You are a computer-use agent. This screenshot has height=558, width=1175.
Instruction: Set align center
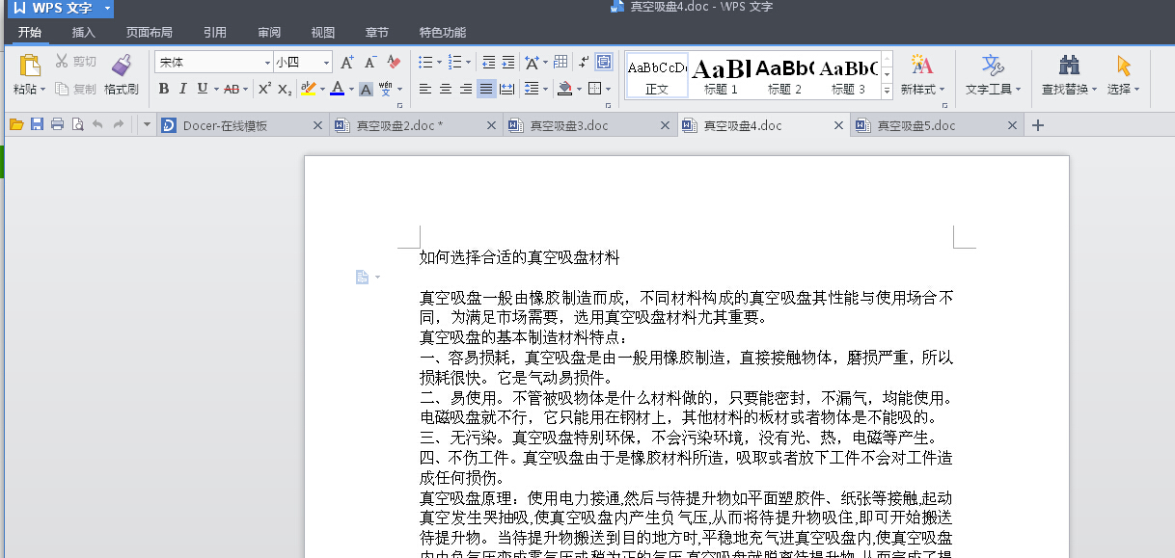click(x=446, y=89)
